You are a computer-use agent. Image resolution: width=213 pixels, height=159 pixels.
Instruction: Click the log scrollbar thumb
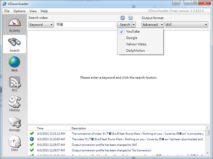coord(207,132)
